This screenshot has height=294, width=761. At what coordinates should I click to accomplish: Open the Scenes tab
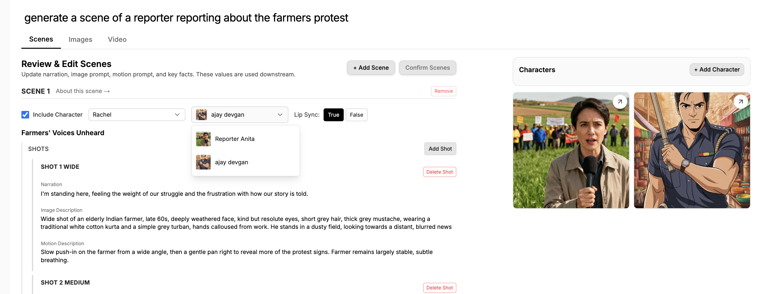point(41,39)
